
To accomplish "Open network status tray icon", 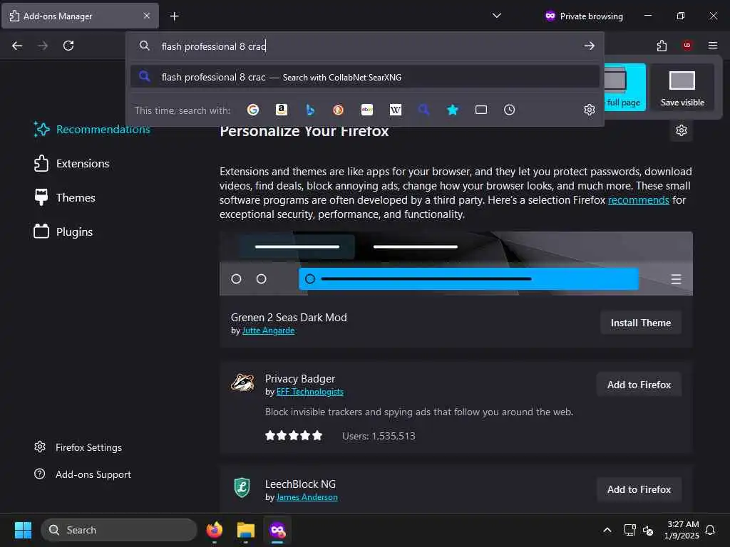I will tap(629, 530).
